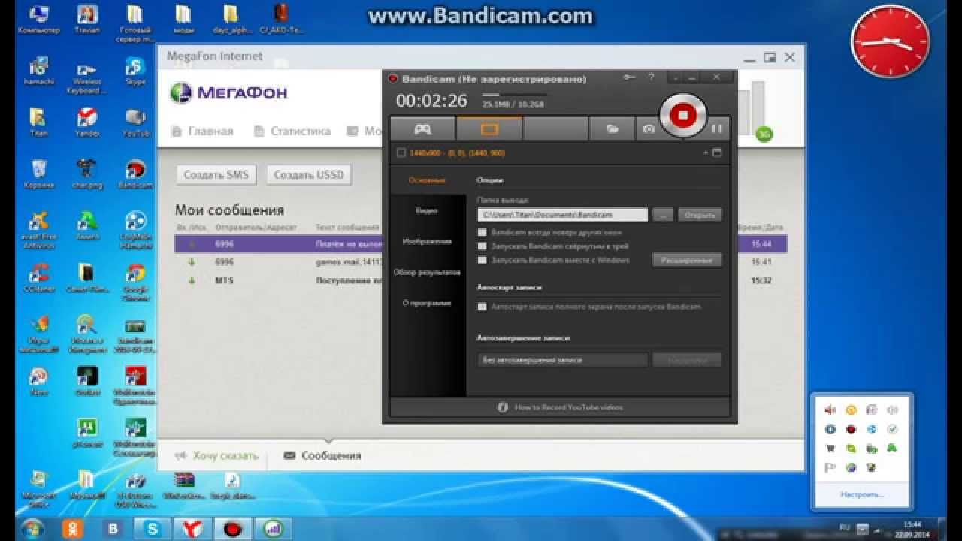Open Bandicam output folder icon
This screenshot has height=541, width=962.
click(x=613, y=128)
